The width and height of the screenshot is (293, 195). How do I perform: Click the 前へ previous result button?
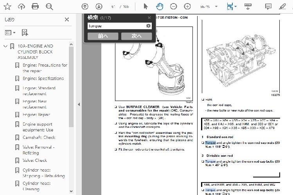[103, 36]
